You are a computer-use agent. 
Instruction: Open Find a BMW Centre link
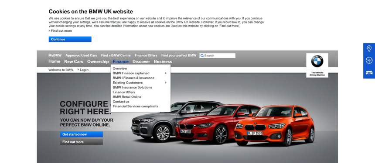116,55
